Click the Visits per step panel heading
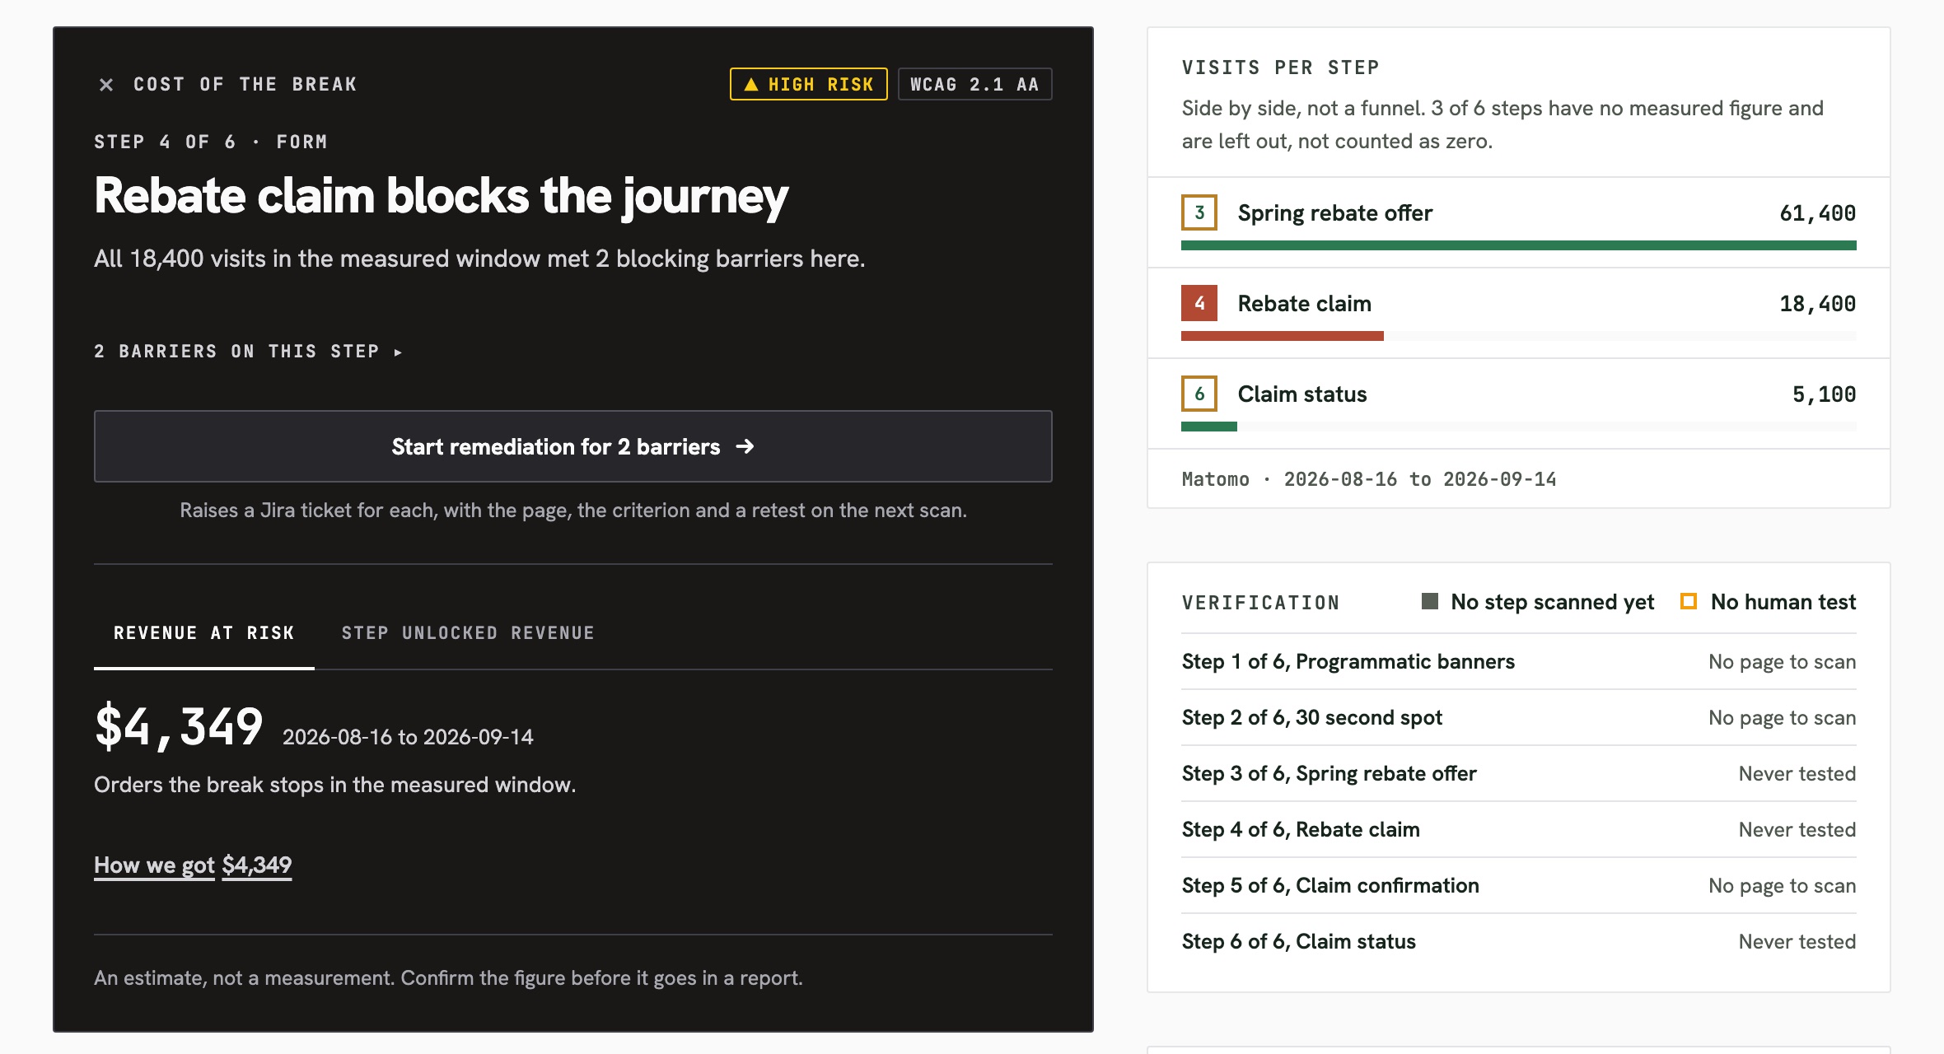1944x1054 pixels. pyautogui.click(x=1280, y=68)
